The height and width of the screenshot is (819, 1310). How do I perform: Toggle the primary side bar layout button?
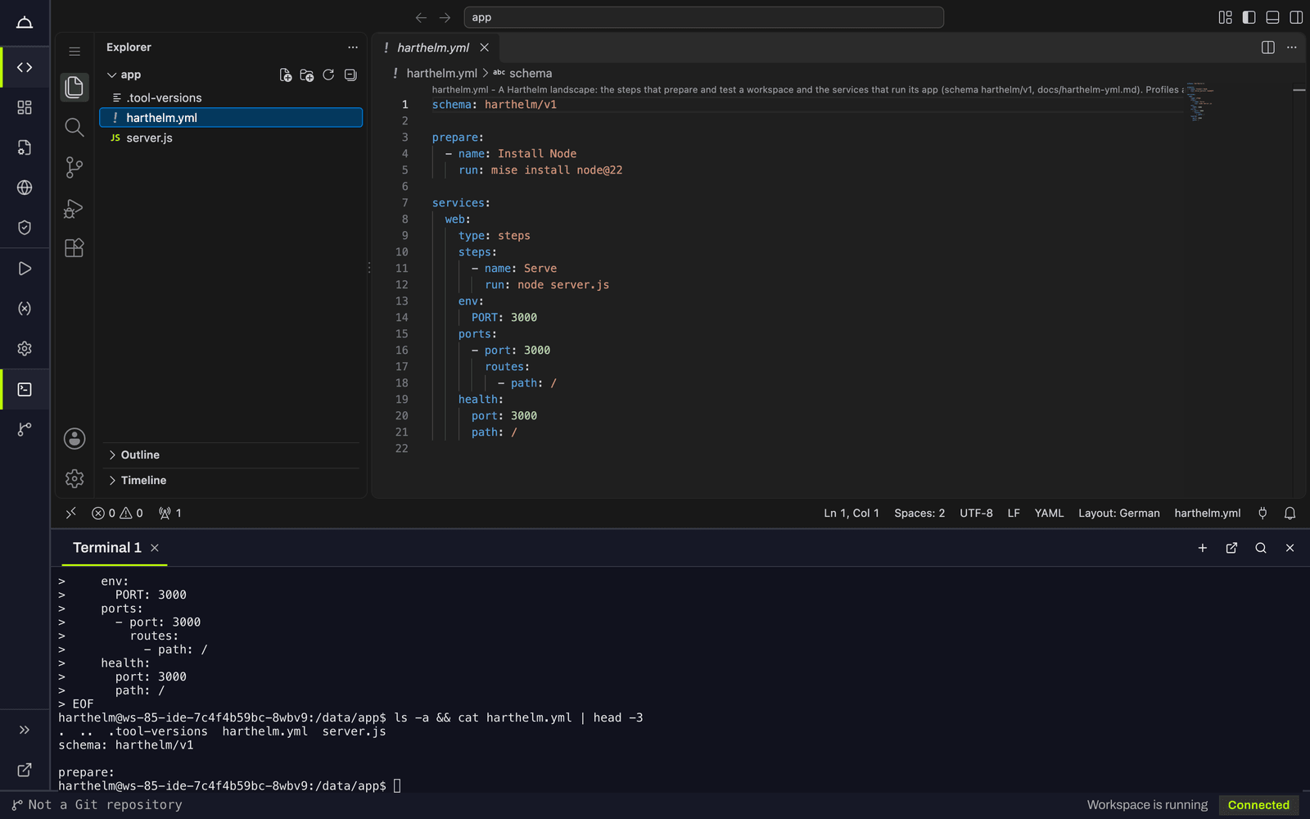[x=1249, y=17]
